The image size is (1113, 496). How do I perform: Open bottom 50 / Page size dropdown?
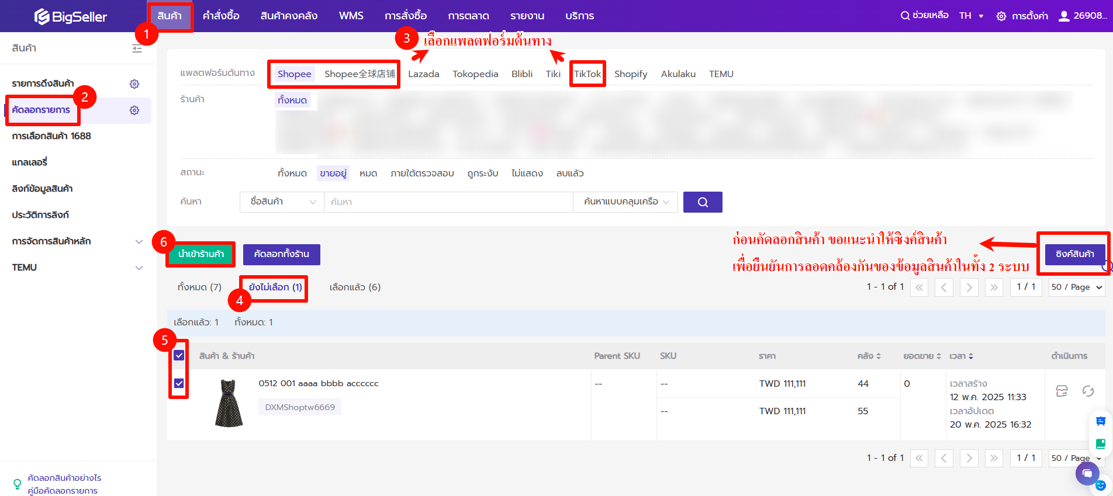click(1076, 458)
